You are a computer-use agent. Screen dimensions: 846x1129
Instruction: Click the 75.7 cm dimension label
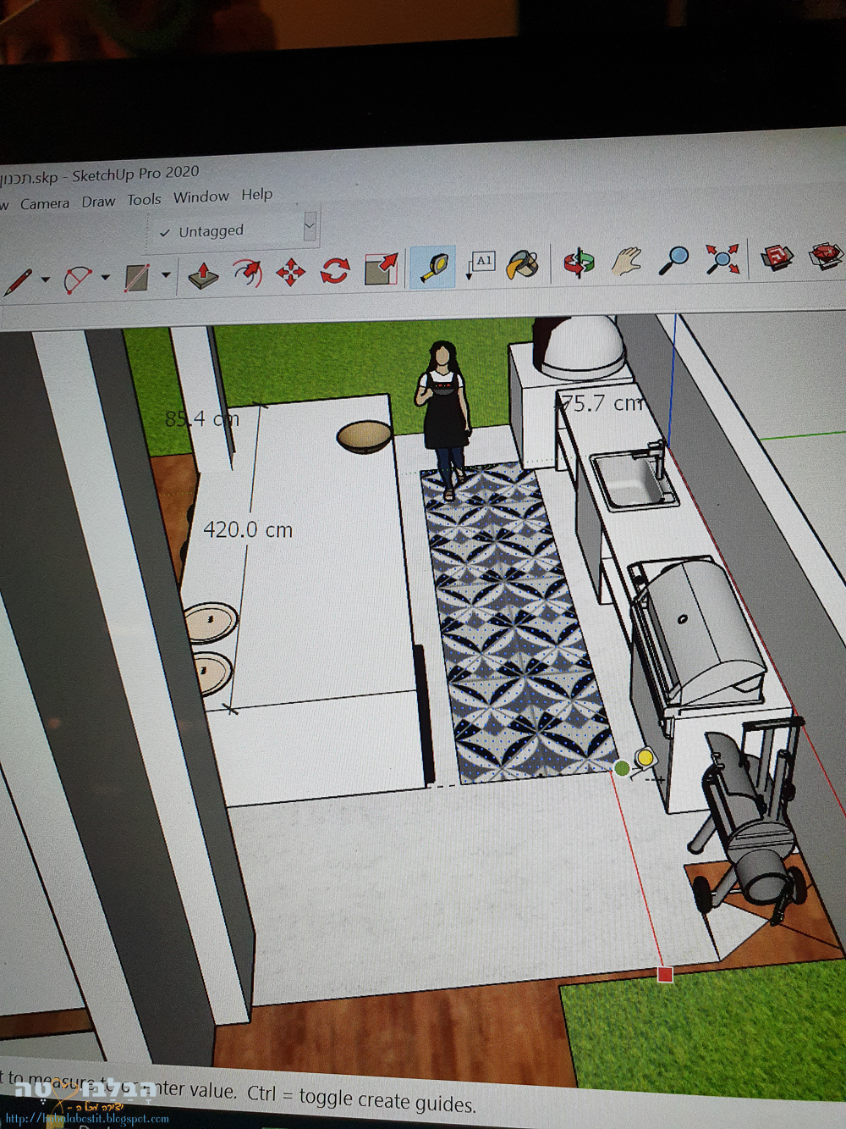click(x=601, y=403)
